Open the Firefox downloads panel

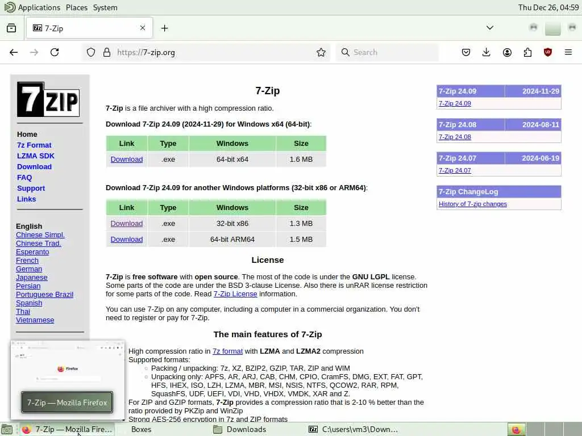pyautogui.click(x=487, y=52)
